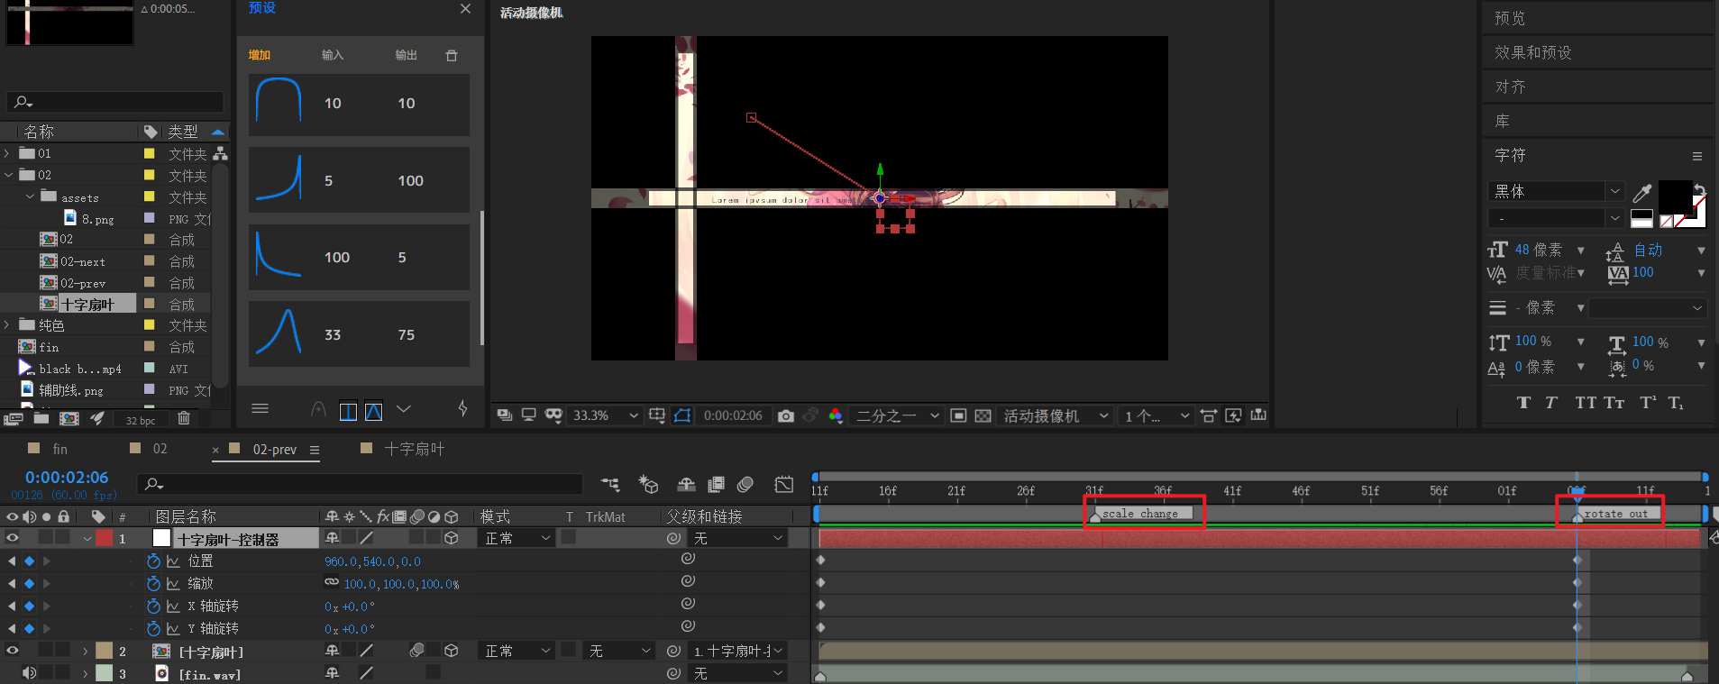Apply the 10 / 10 easing preset
Image resolution: width=1719 pixels, height=684 pixels.
[359, 104]
